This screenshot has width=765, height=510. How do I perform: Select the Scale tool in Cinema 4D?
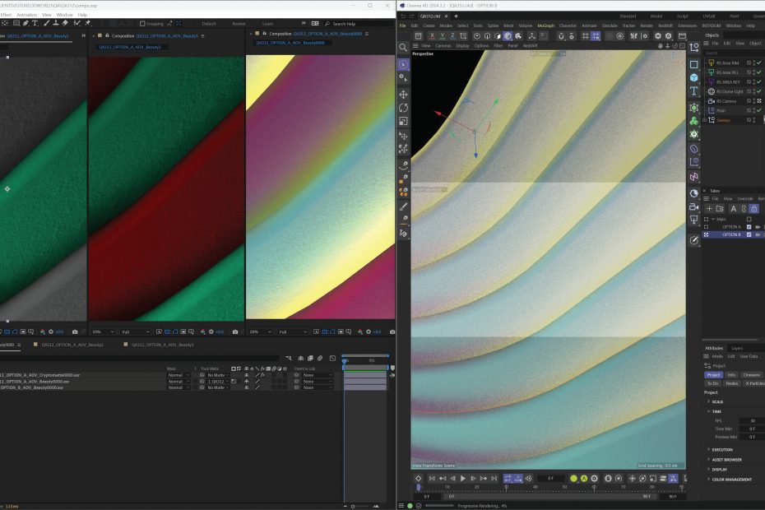(x=404, y=121)
